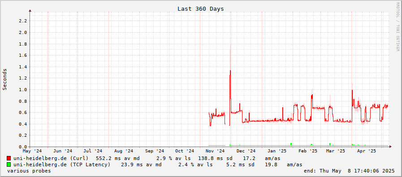Viewport: 402px width, 177px height.
Task: Click the "Mar '25" x-axis label
Action: [336, 151]
